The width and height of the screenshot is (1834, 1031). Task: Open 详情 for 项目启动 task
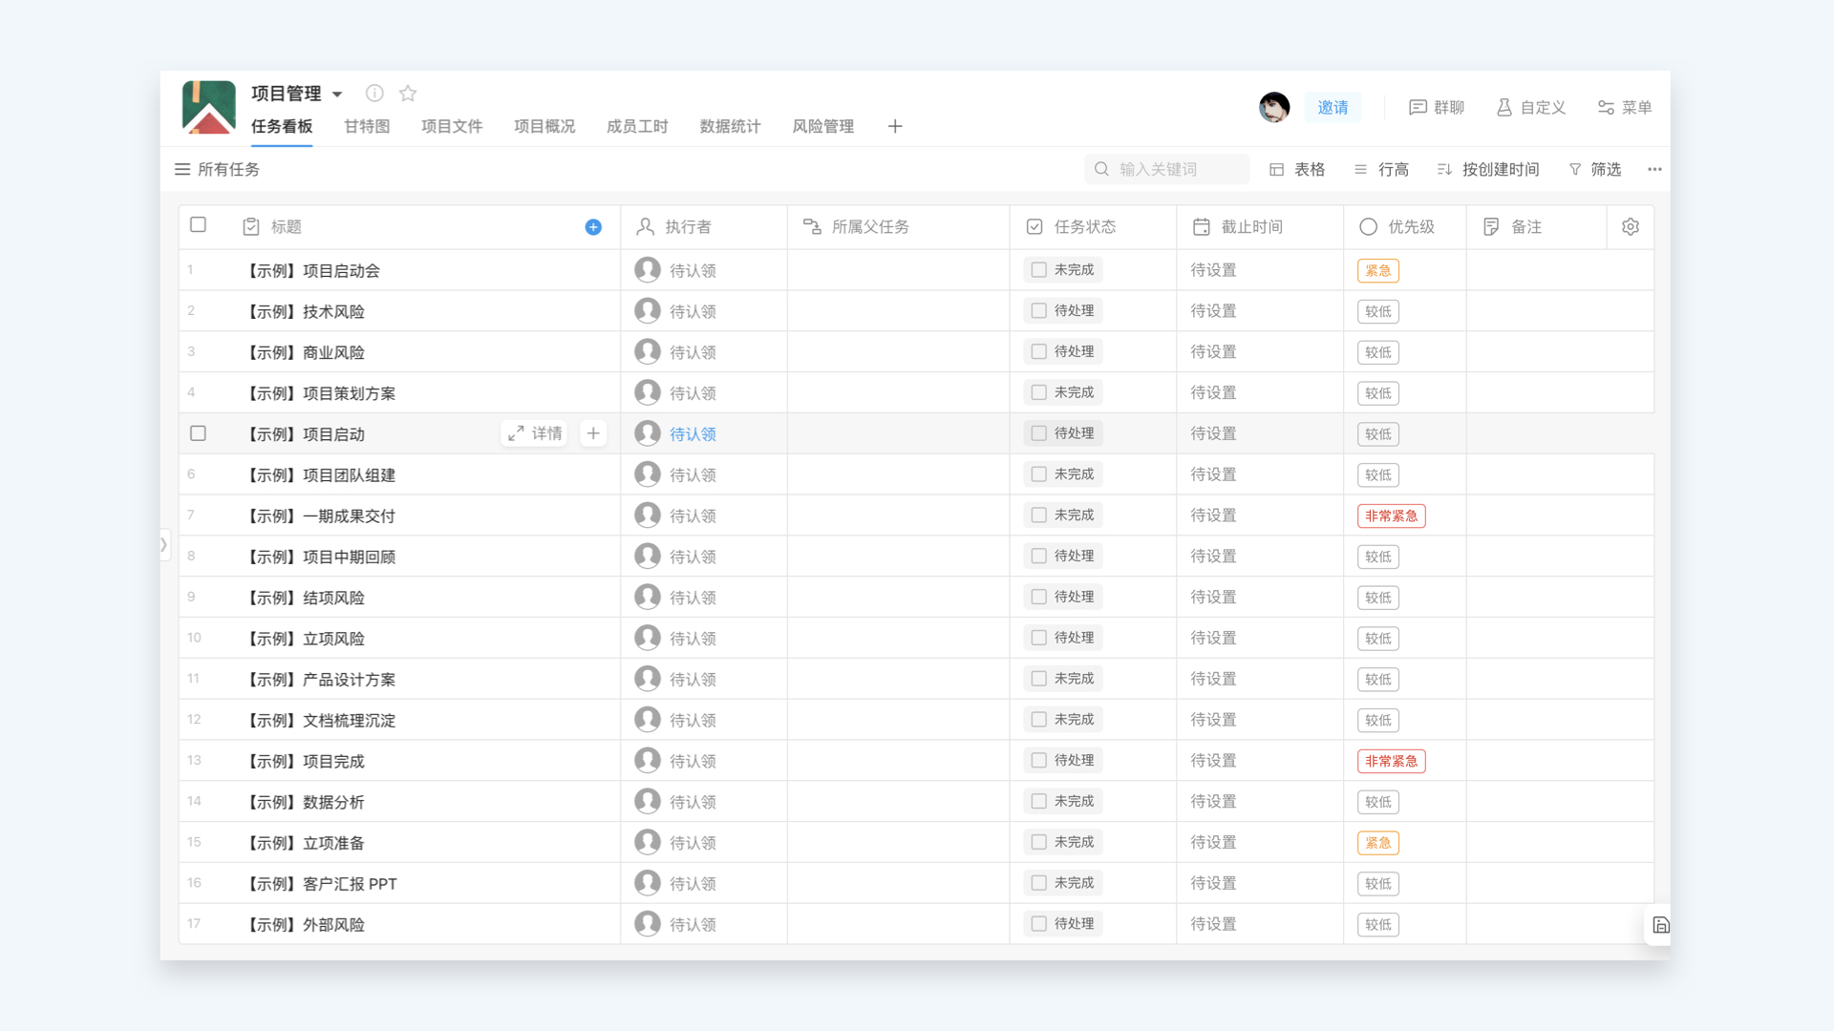[x=535, y=433]
